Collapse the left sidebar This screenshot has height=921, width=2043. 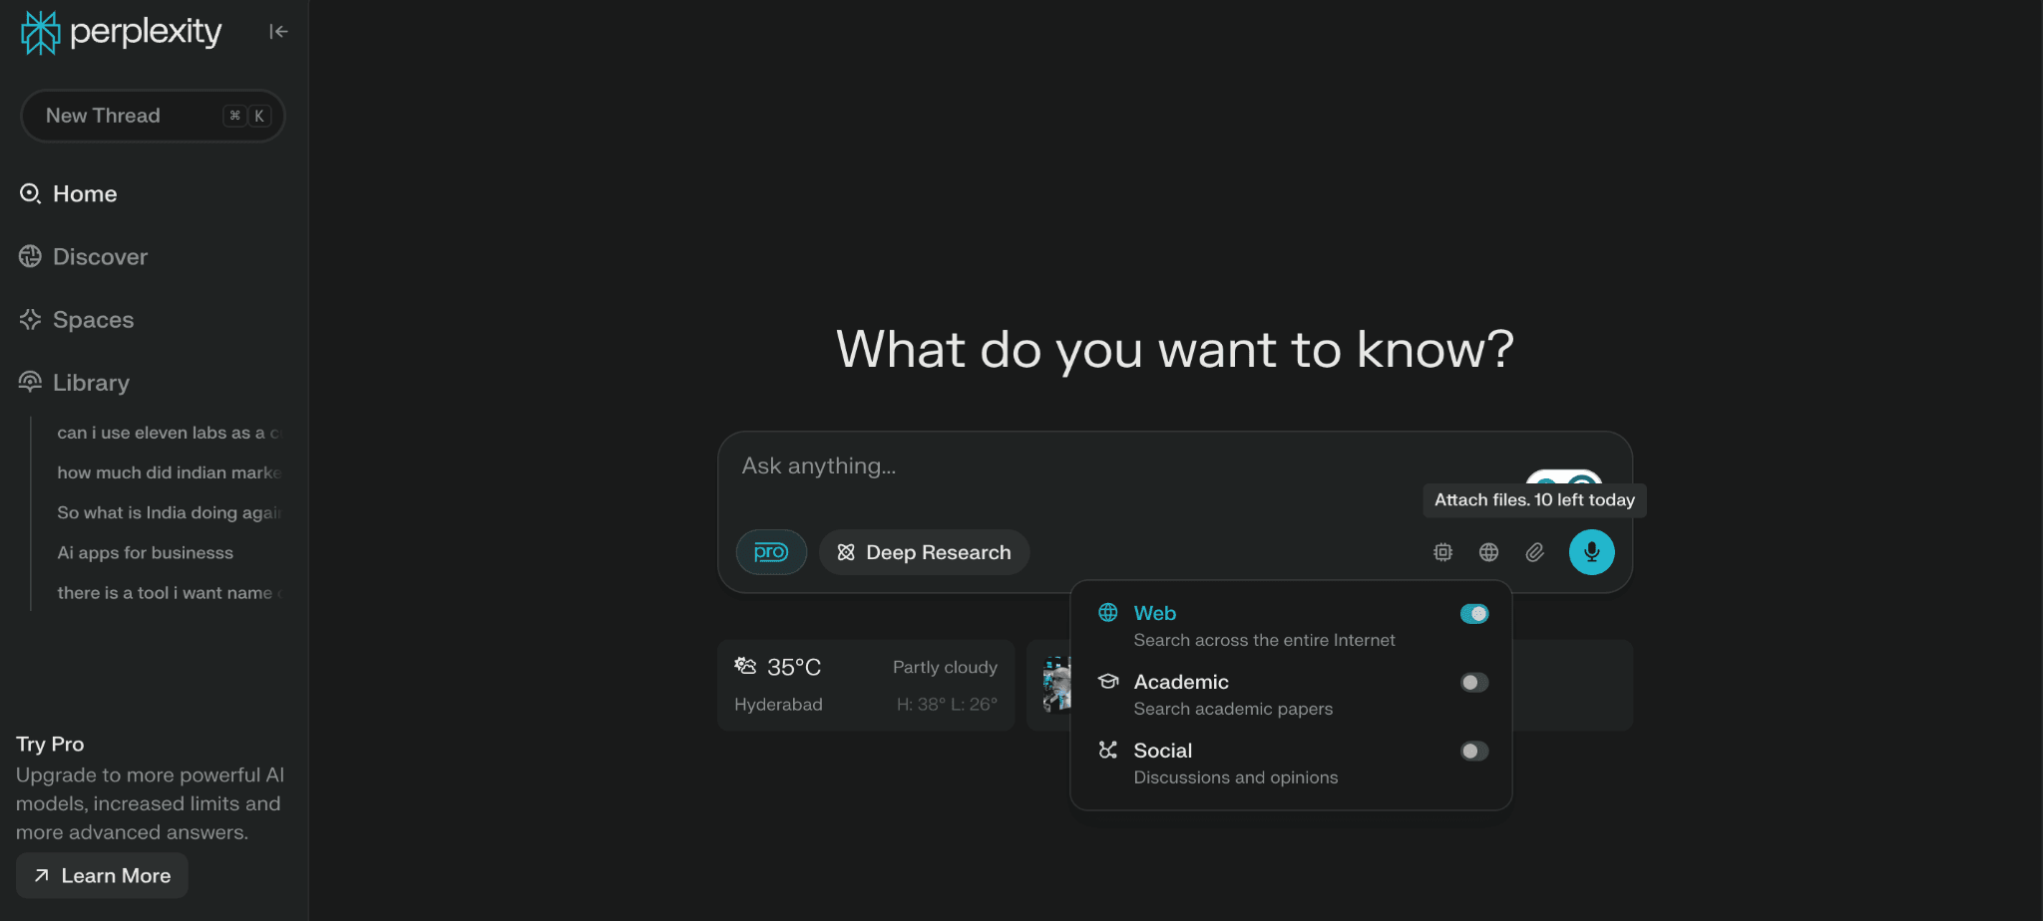coord(277,31)
